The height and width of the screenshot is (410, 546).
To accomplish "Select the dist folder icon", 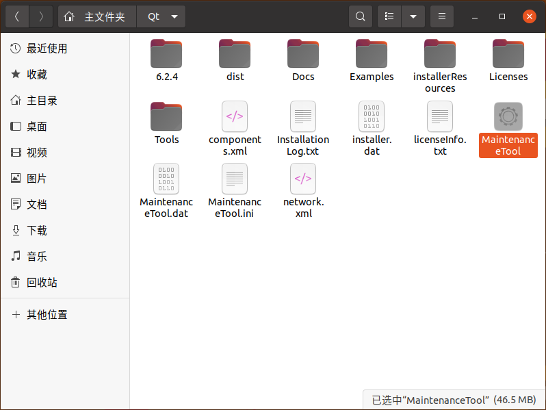I will click(x=235, y=53).
